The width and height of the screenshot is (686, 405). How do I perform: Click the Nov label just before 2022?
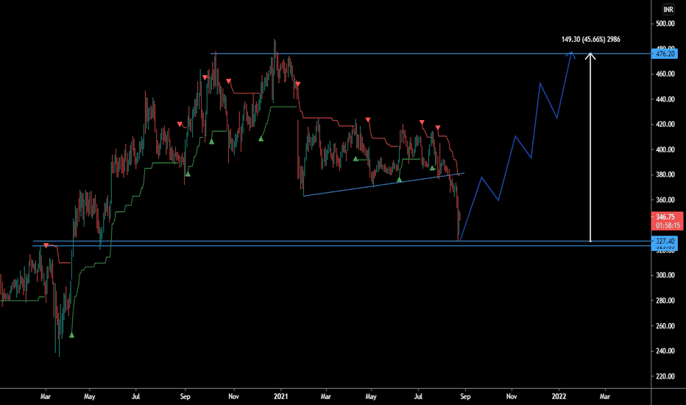coord(512,397)
